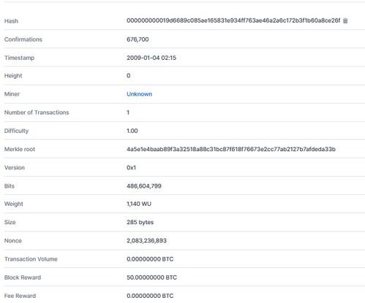This screenshot has width=365, height=303.
Task: Click the Merkle root label
Action: point(20,150)
